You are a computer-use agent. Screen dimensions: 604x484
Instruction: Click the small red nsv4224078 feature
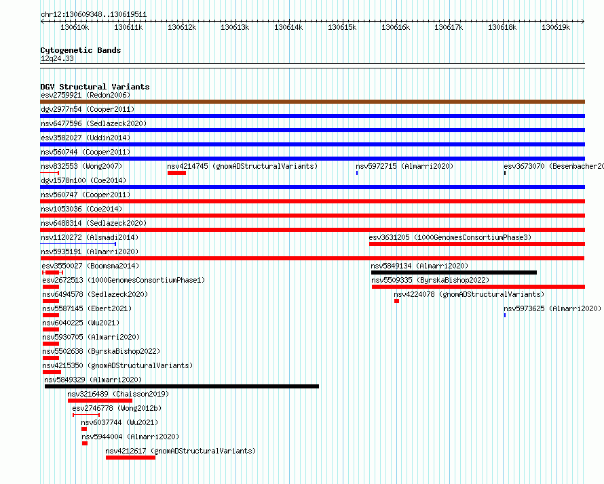click(397, 301)
